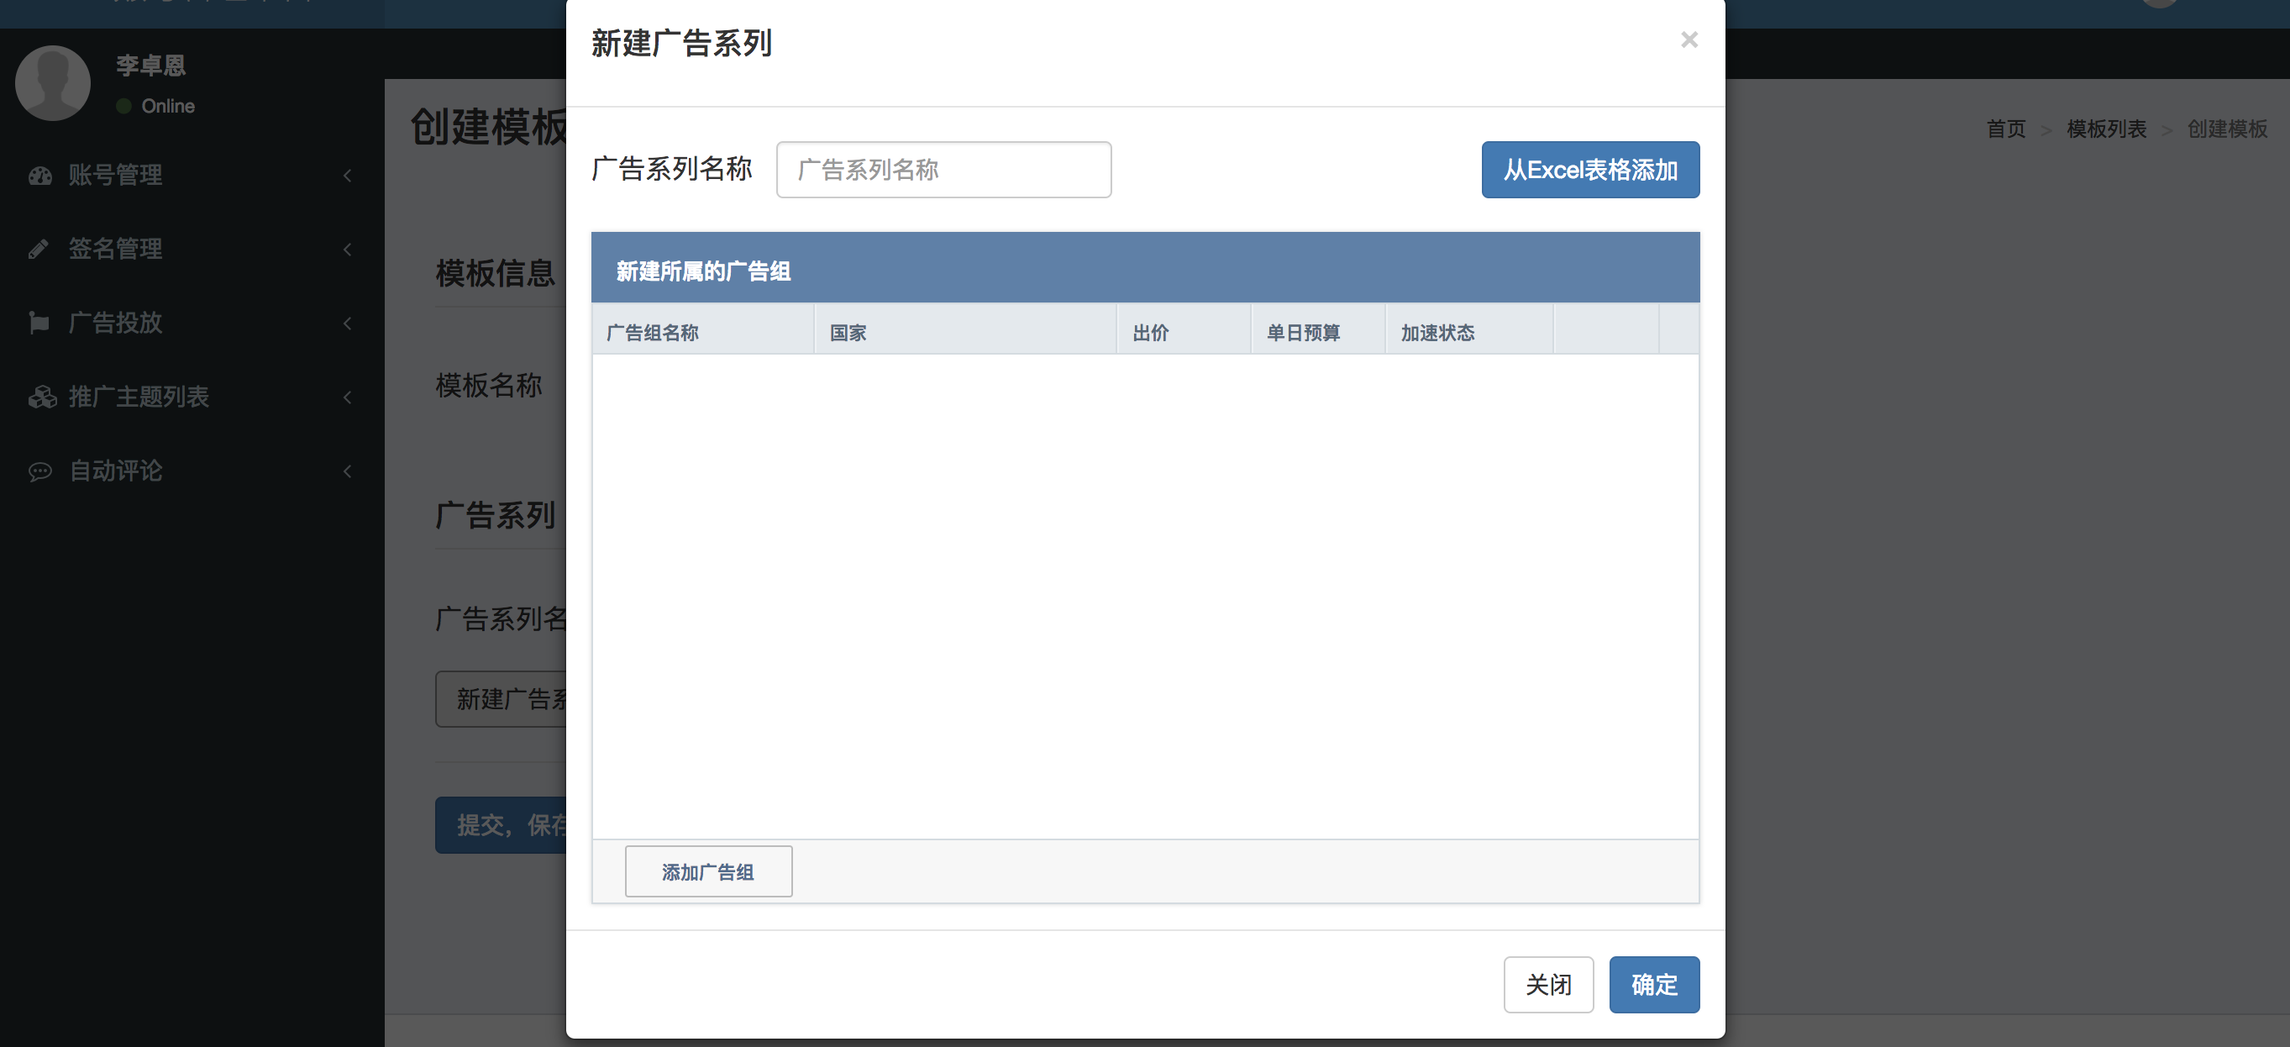Click the 广告系列名称 input field
This screenshot has width=2290, height=1047.
click(x=943, y=170)
